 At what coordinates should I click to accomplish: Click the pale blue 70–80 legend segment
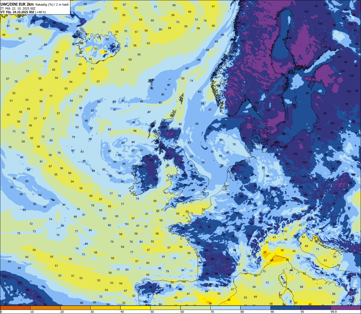coord(225,308)
